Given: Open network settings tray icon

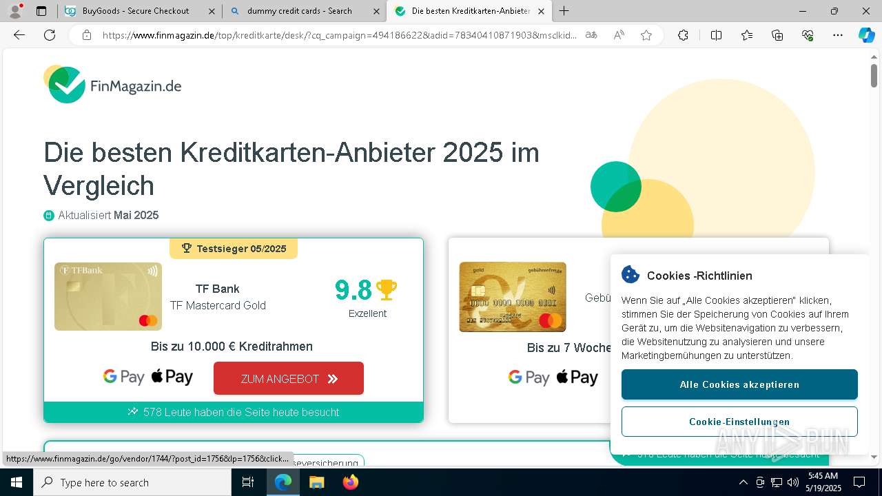Looking at the screenshot, I should [x=777, y=482].
